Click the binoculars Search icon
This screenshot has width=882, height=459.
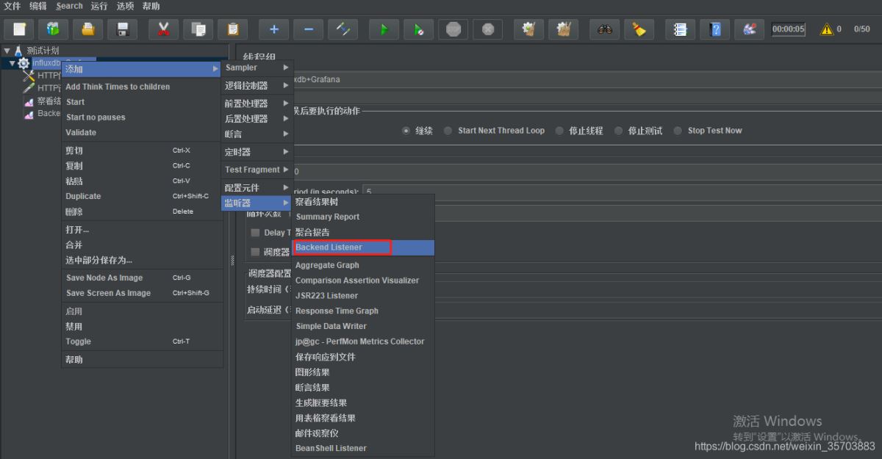point(604,29)
